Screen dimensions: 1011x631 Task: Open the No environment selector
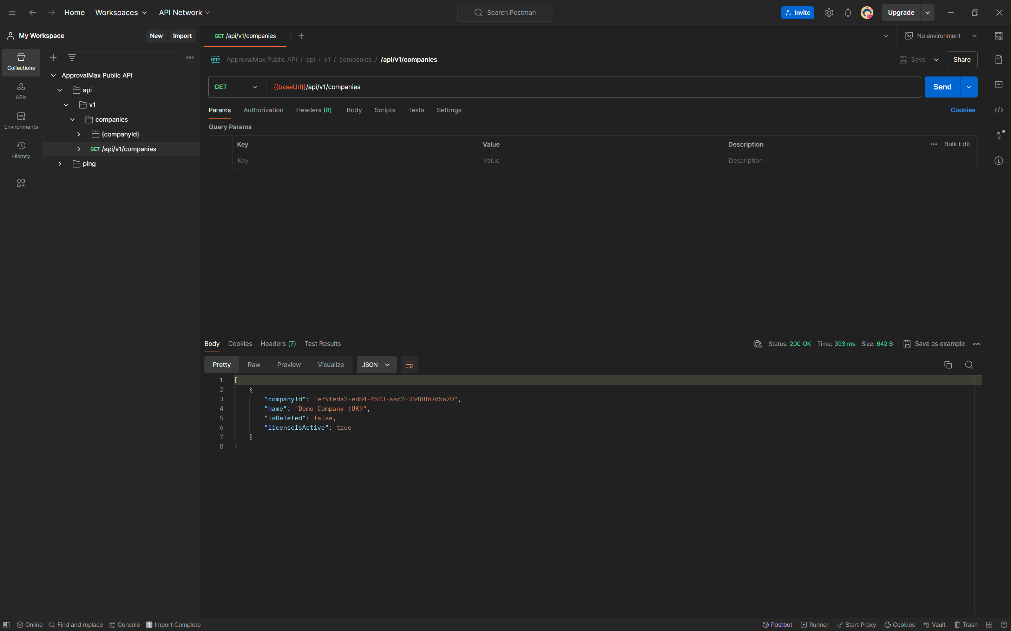(941, 36)
